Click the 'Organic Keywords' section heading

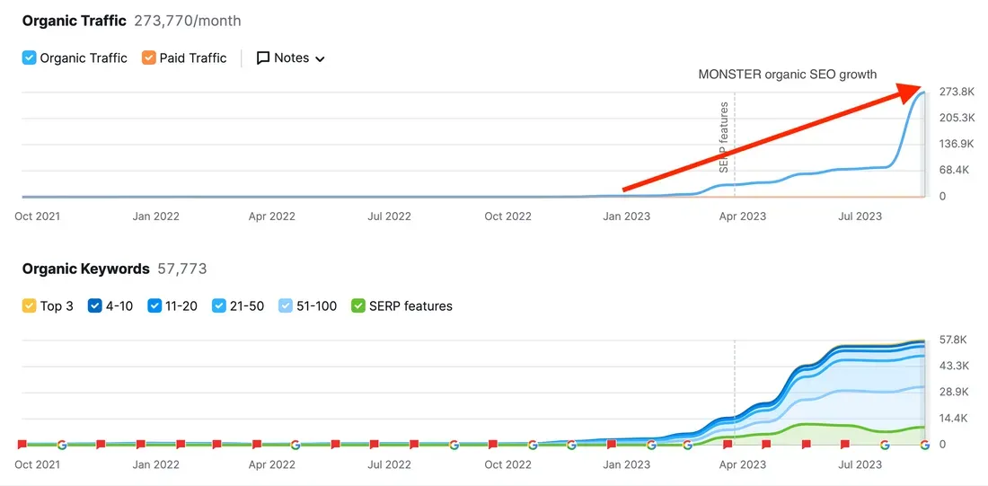click(x=85, y=270)
